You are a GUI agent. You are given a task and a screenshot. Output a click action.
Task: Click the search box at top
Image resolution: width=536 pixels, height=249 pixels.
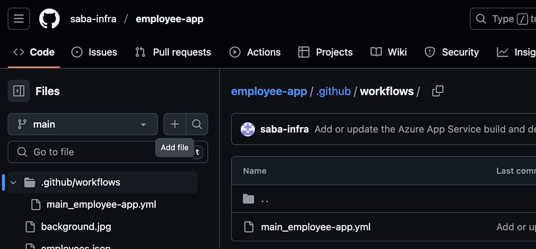point(503,19)
